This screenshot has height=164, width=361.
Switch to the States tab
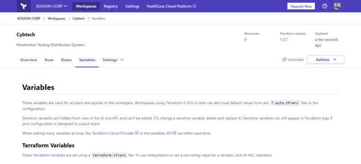[x=66, y=60]
